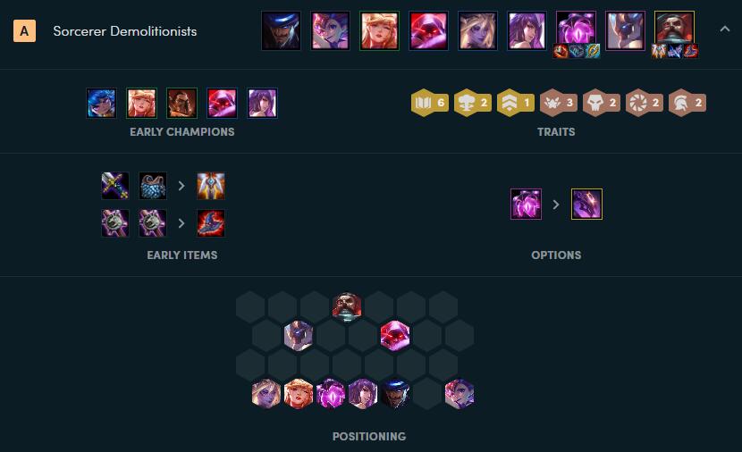Click the skull trait badge showing 2
Image resolution: width=742 pixels, height=452 pixels.
[x=601, y=103]
